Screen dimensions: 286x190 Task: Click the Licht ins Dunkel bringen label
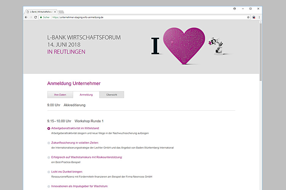[67, 172]
